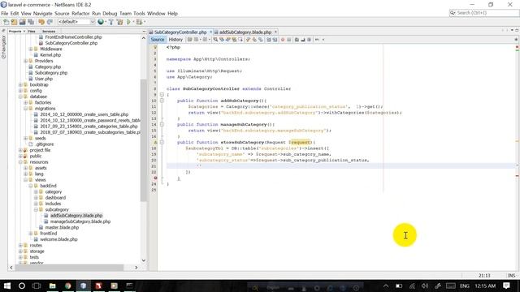Viewport: 520px width, 292px height.
Task: Open the Navigate menu
Action: coord(43,14)
